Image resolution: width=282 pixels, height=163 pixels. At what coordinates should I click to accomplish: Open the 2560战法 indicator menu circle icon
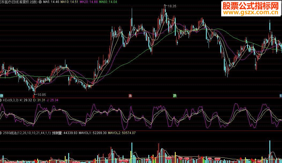tap(1, 133)
